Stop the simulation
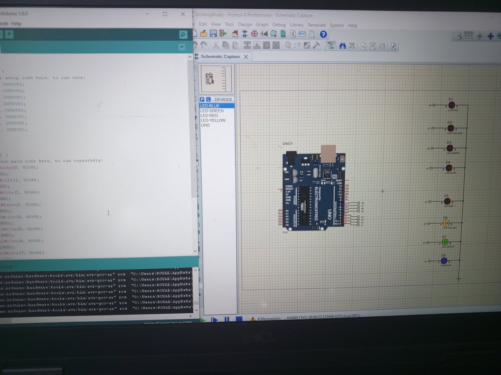The width and height of the screenshot is (501, 375). click(x=239, y=320)
